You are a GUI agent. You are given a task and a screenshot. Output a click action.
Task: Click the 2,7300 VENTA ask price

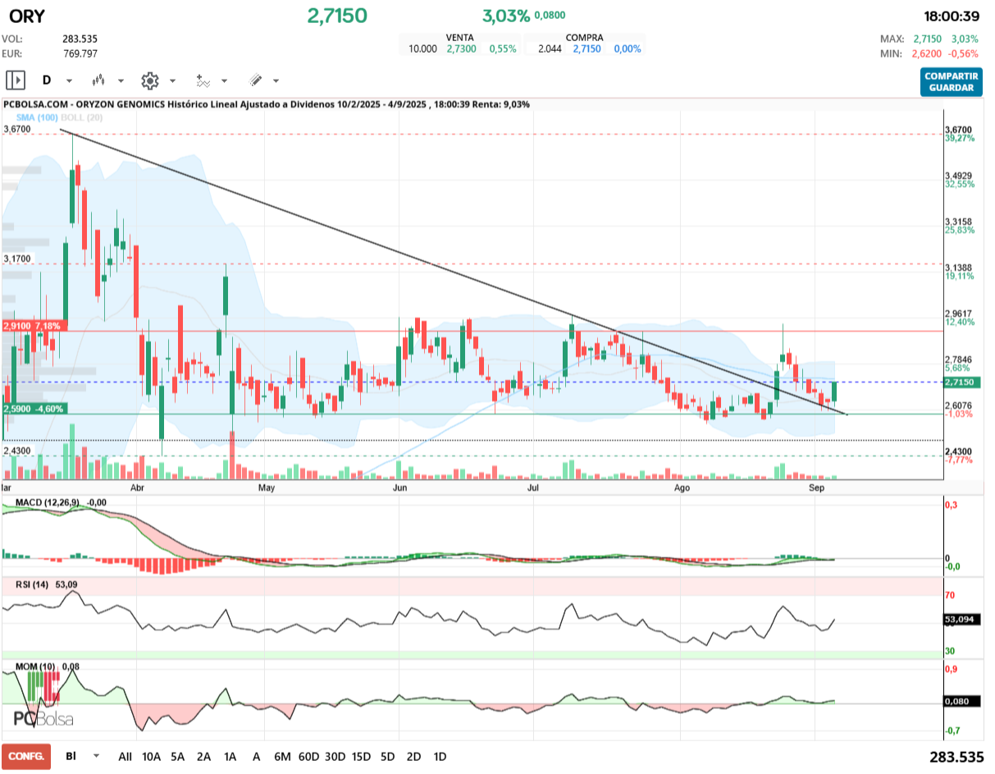click(x=460, y=49)
